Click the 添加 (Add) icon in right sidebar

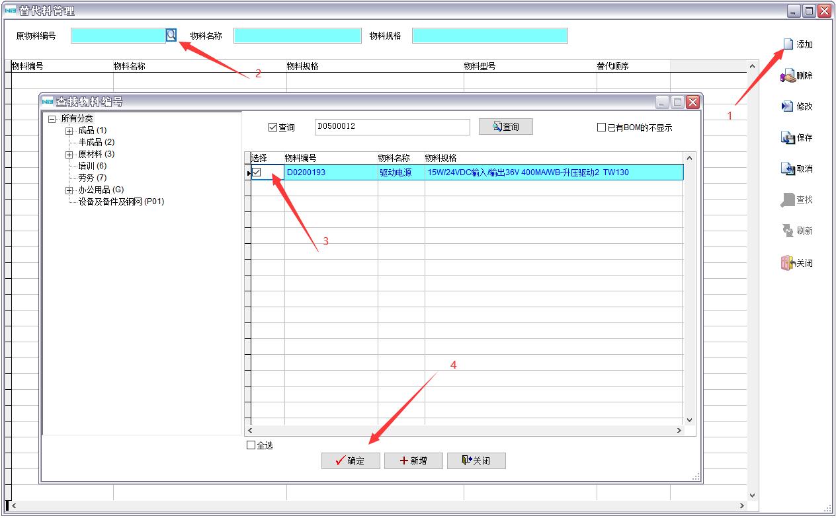coord(788,44)
